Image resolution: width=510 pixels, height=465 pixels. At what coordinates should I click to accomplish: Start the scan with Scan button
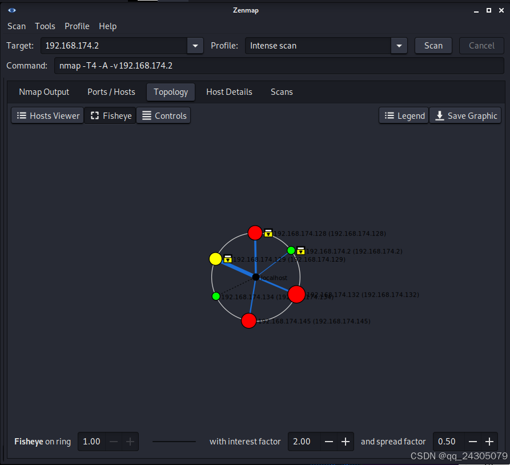click(433, 46)
